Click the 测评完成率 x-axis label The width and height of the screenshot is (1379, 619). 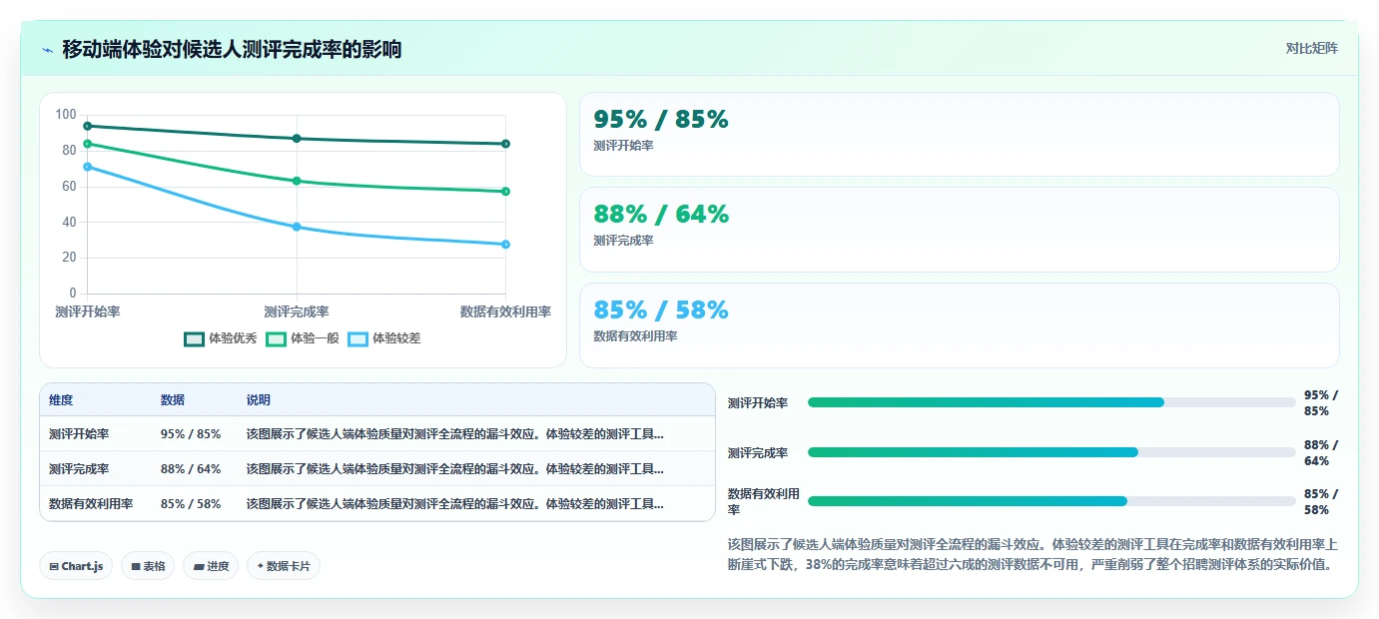click(297, 311)
